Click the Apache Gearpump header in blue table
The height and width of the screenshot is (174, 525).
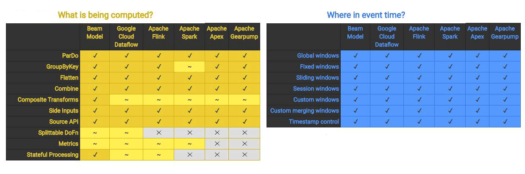tap(505, 33)
